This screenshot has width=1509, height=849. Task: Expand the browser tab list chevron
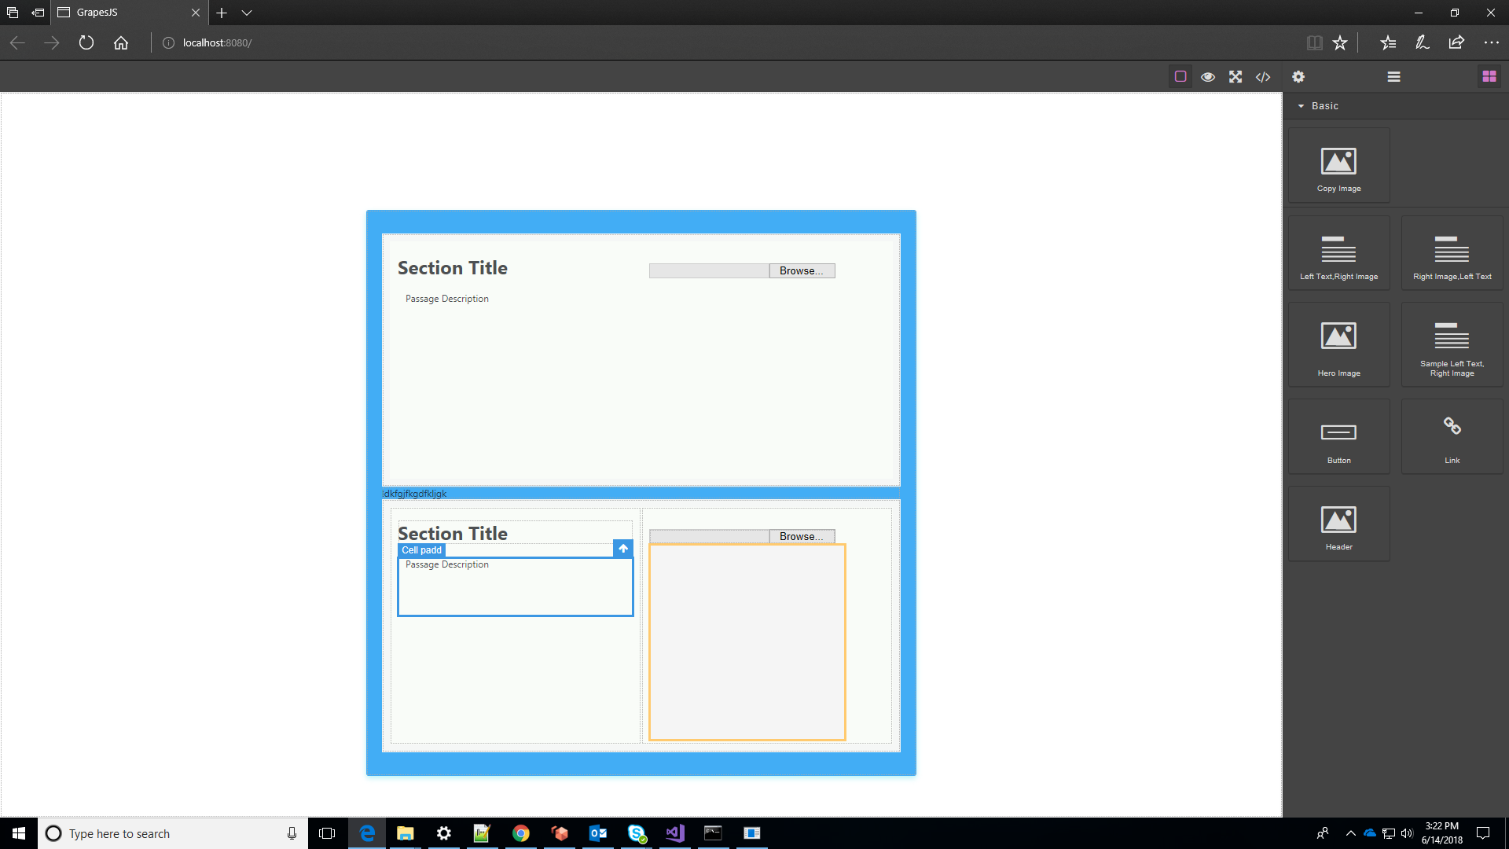tap(247, 13)
